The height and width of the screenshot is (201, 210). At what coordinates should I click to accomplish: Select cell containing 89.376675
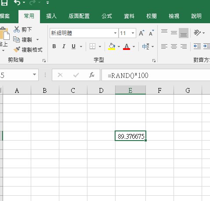pos(130,136)
